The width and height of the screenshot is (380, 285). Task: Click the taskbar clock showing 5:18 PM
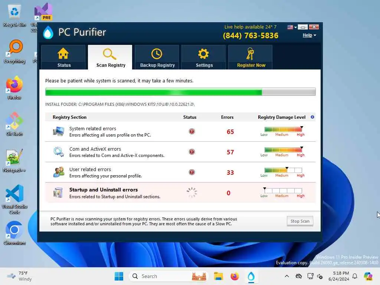(338, 276)
